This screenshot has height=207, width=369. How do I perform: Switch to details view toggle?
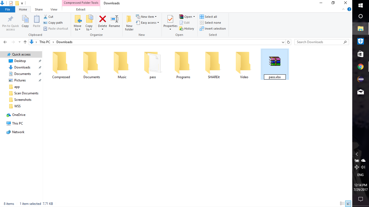click(x=342, y=203)
